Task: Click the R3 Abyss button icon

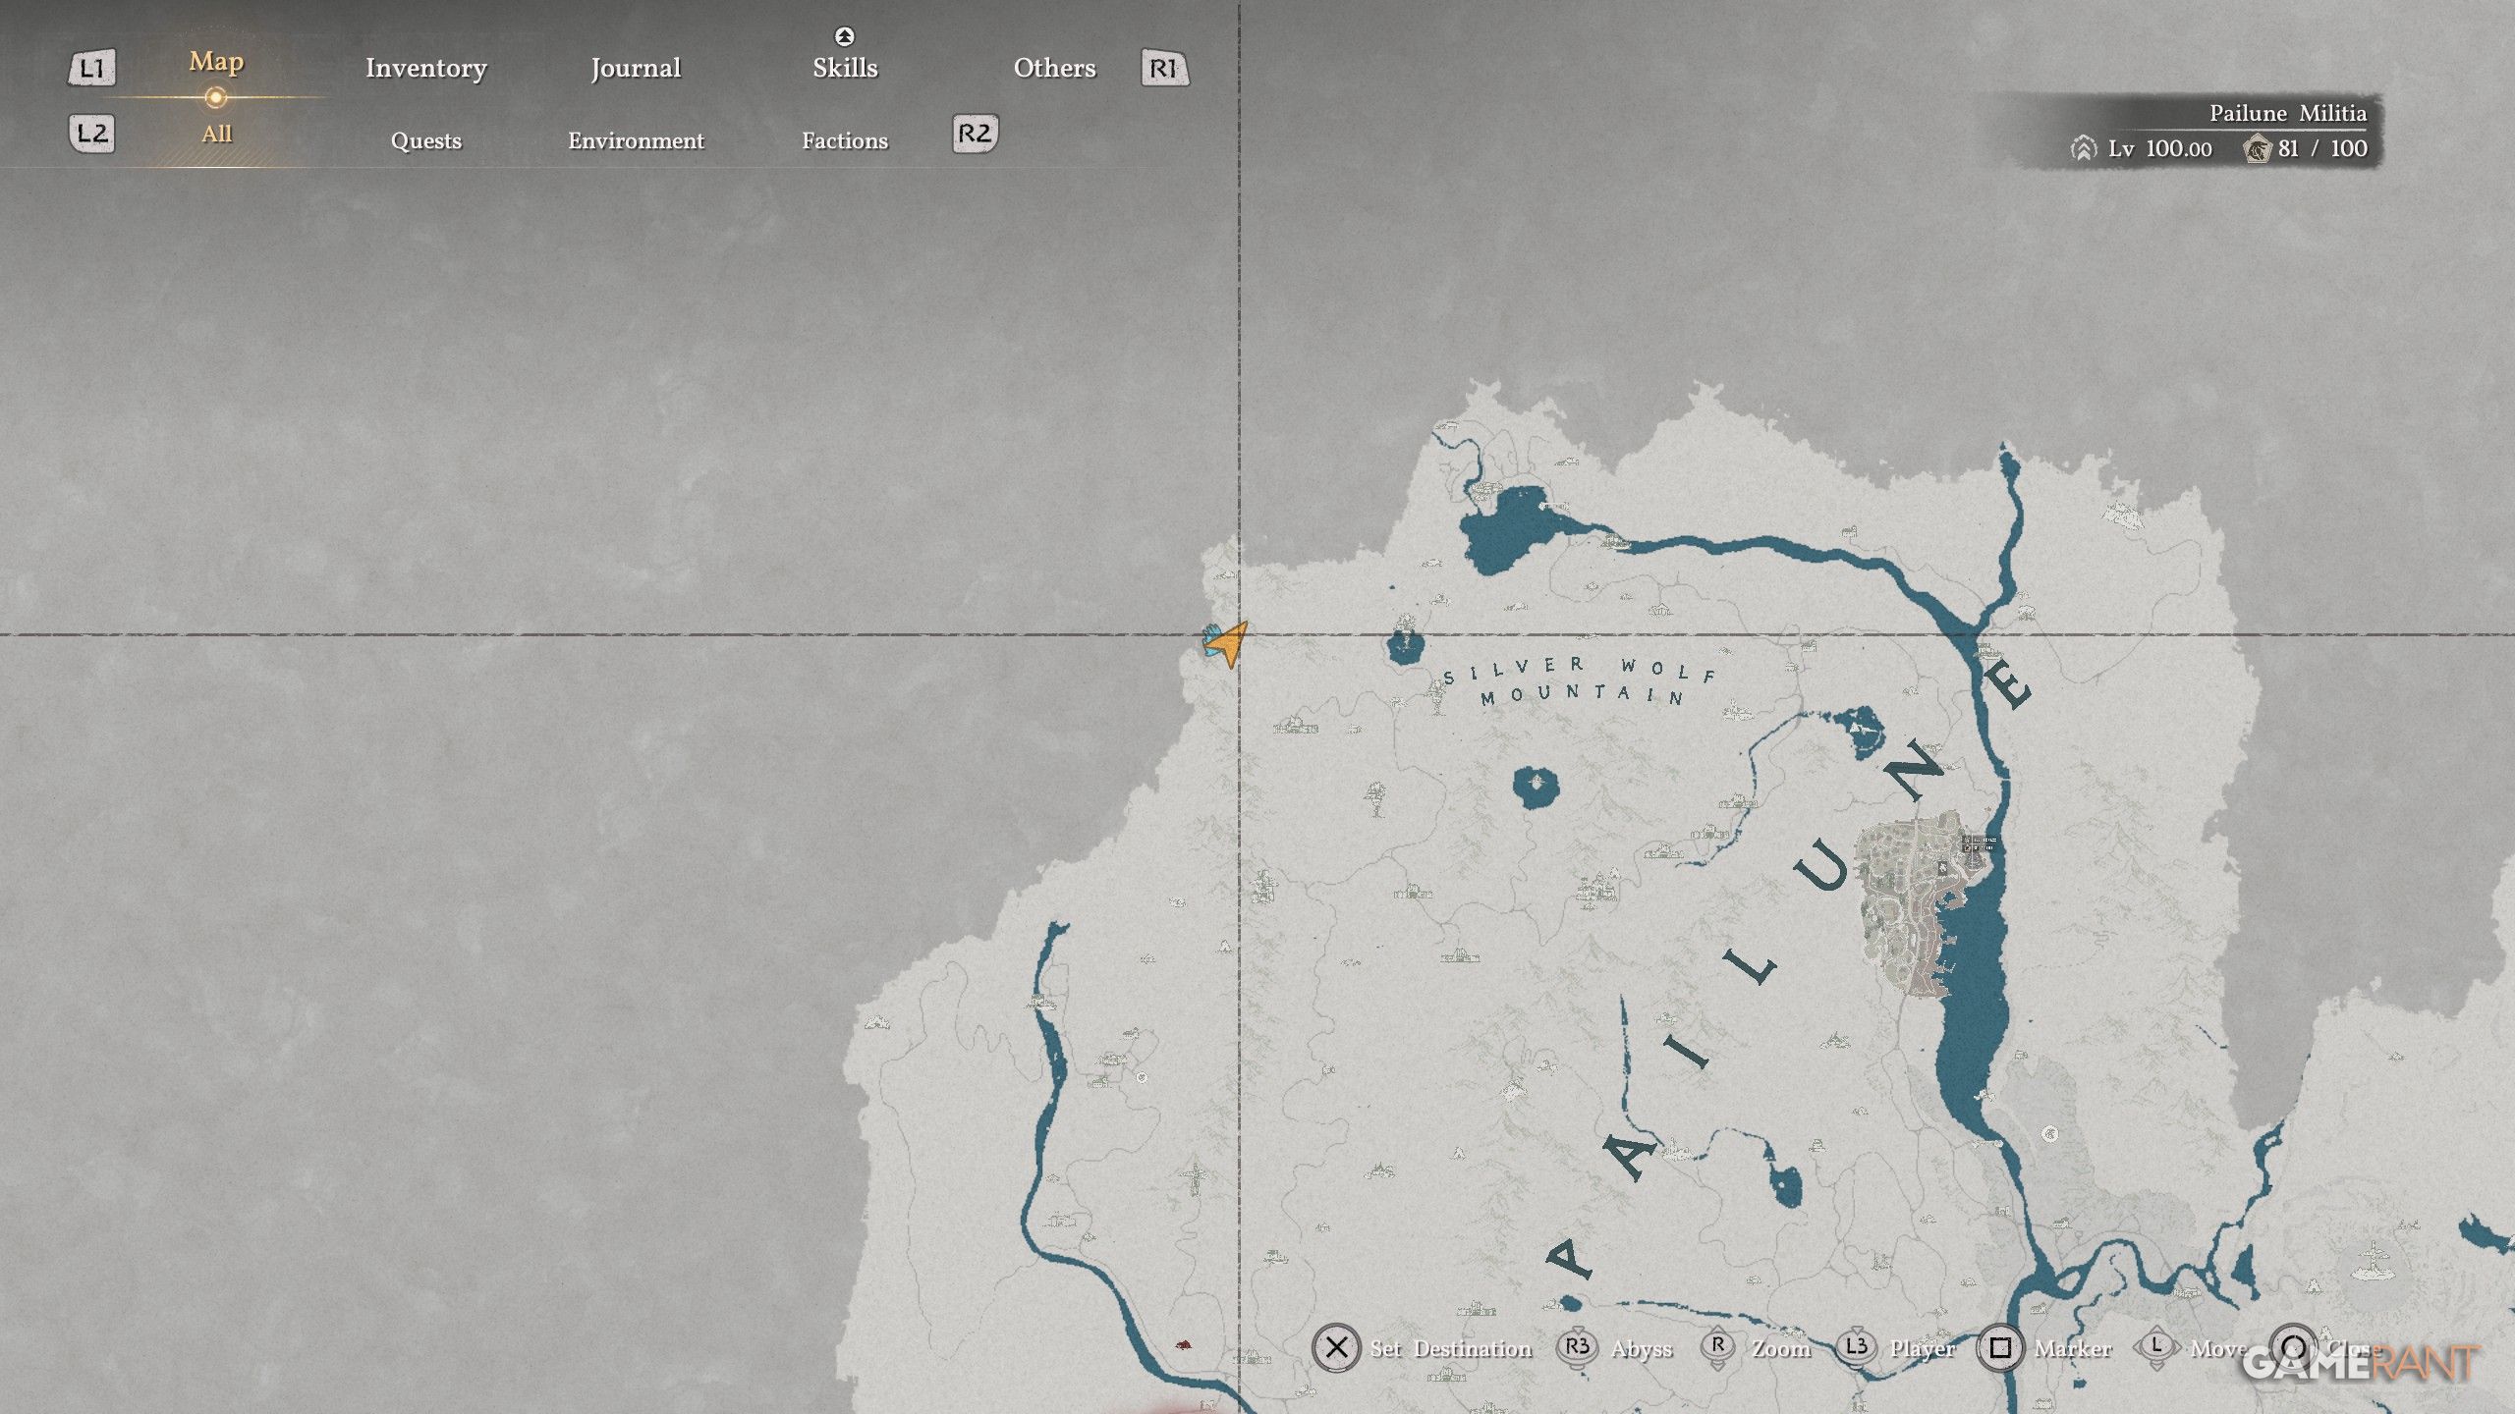Action: point(1577,1346)
